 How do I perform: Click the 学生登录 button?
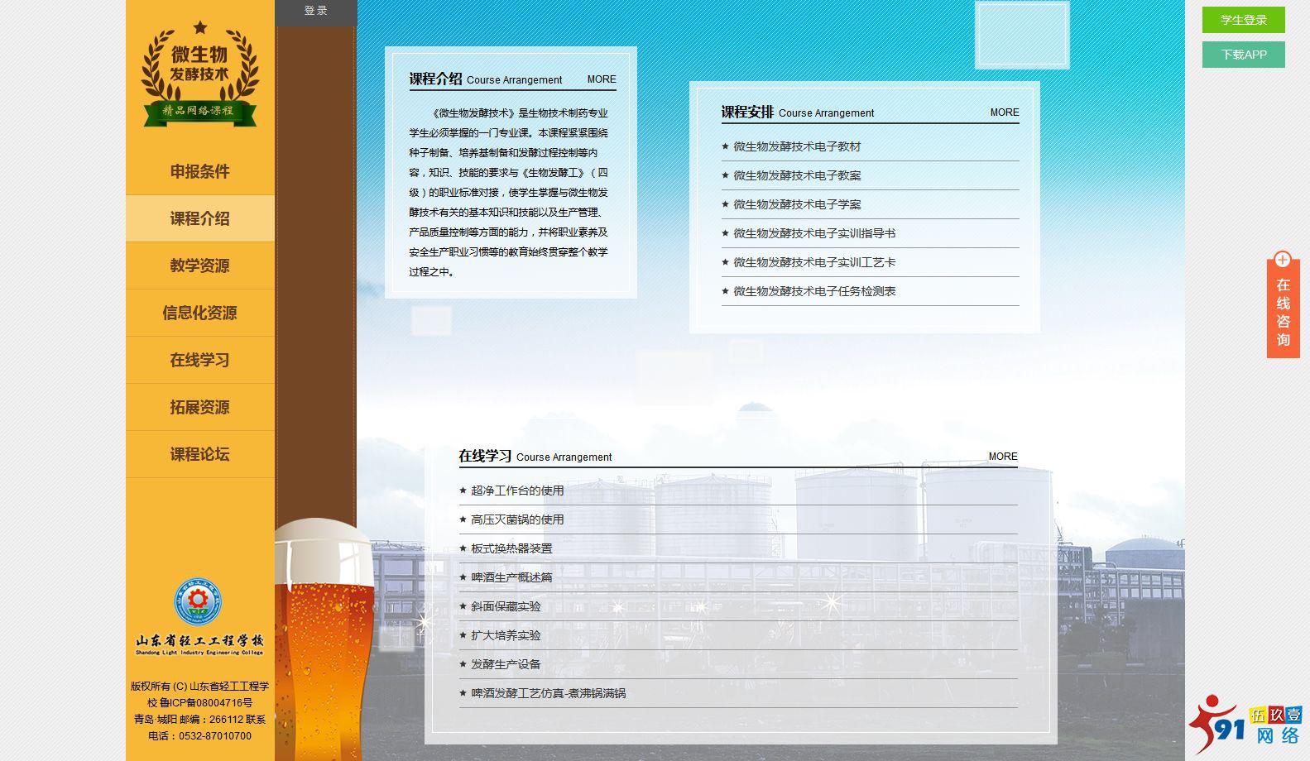1244,20
